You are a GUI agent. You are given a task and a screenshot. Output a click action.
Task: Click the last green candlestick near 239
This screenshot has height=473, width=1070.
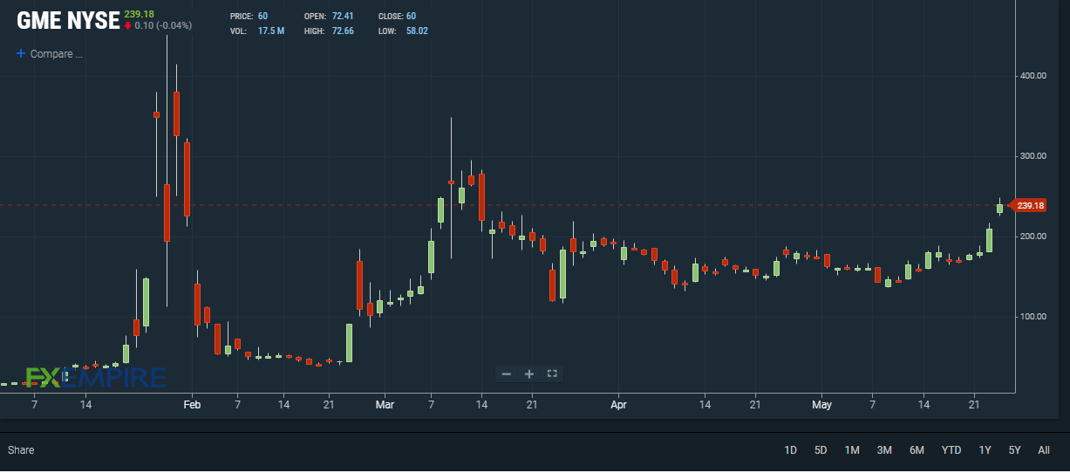click(999, 208)
